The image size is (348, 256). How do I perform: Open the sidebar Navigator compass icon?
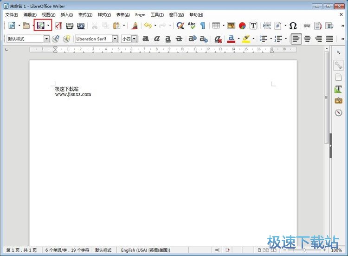tap(338, 112)
